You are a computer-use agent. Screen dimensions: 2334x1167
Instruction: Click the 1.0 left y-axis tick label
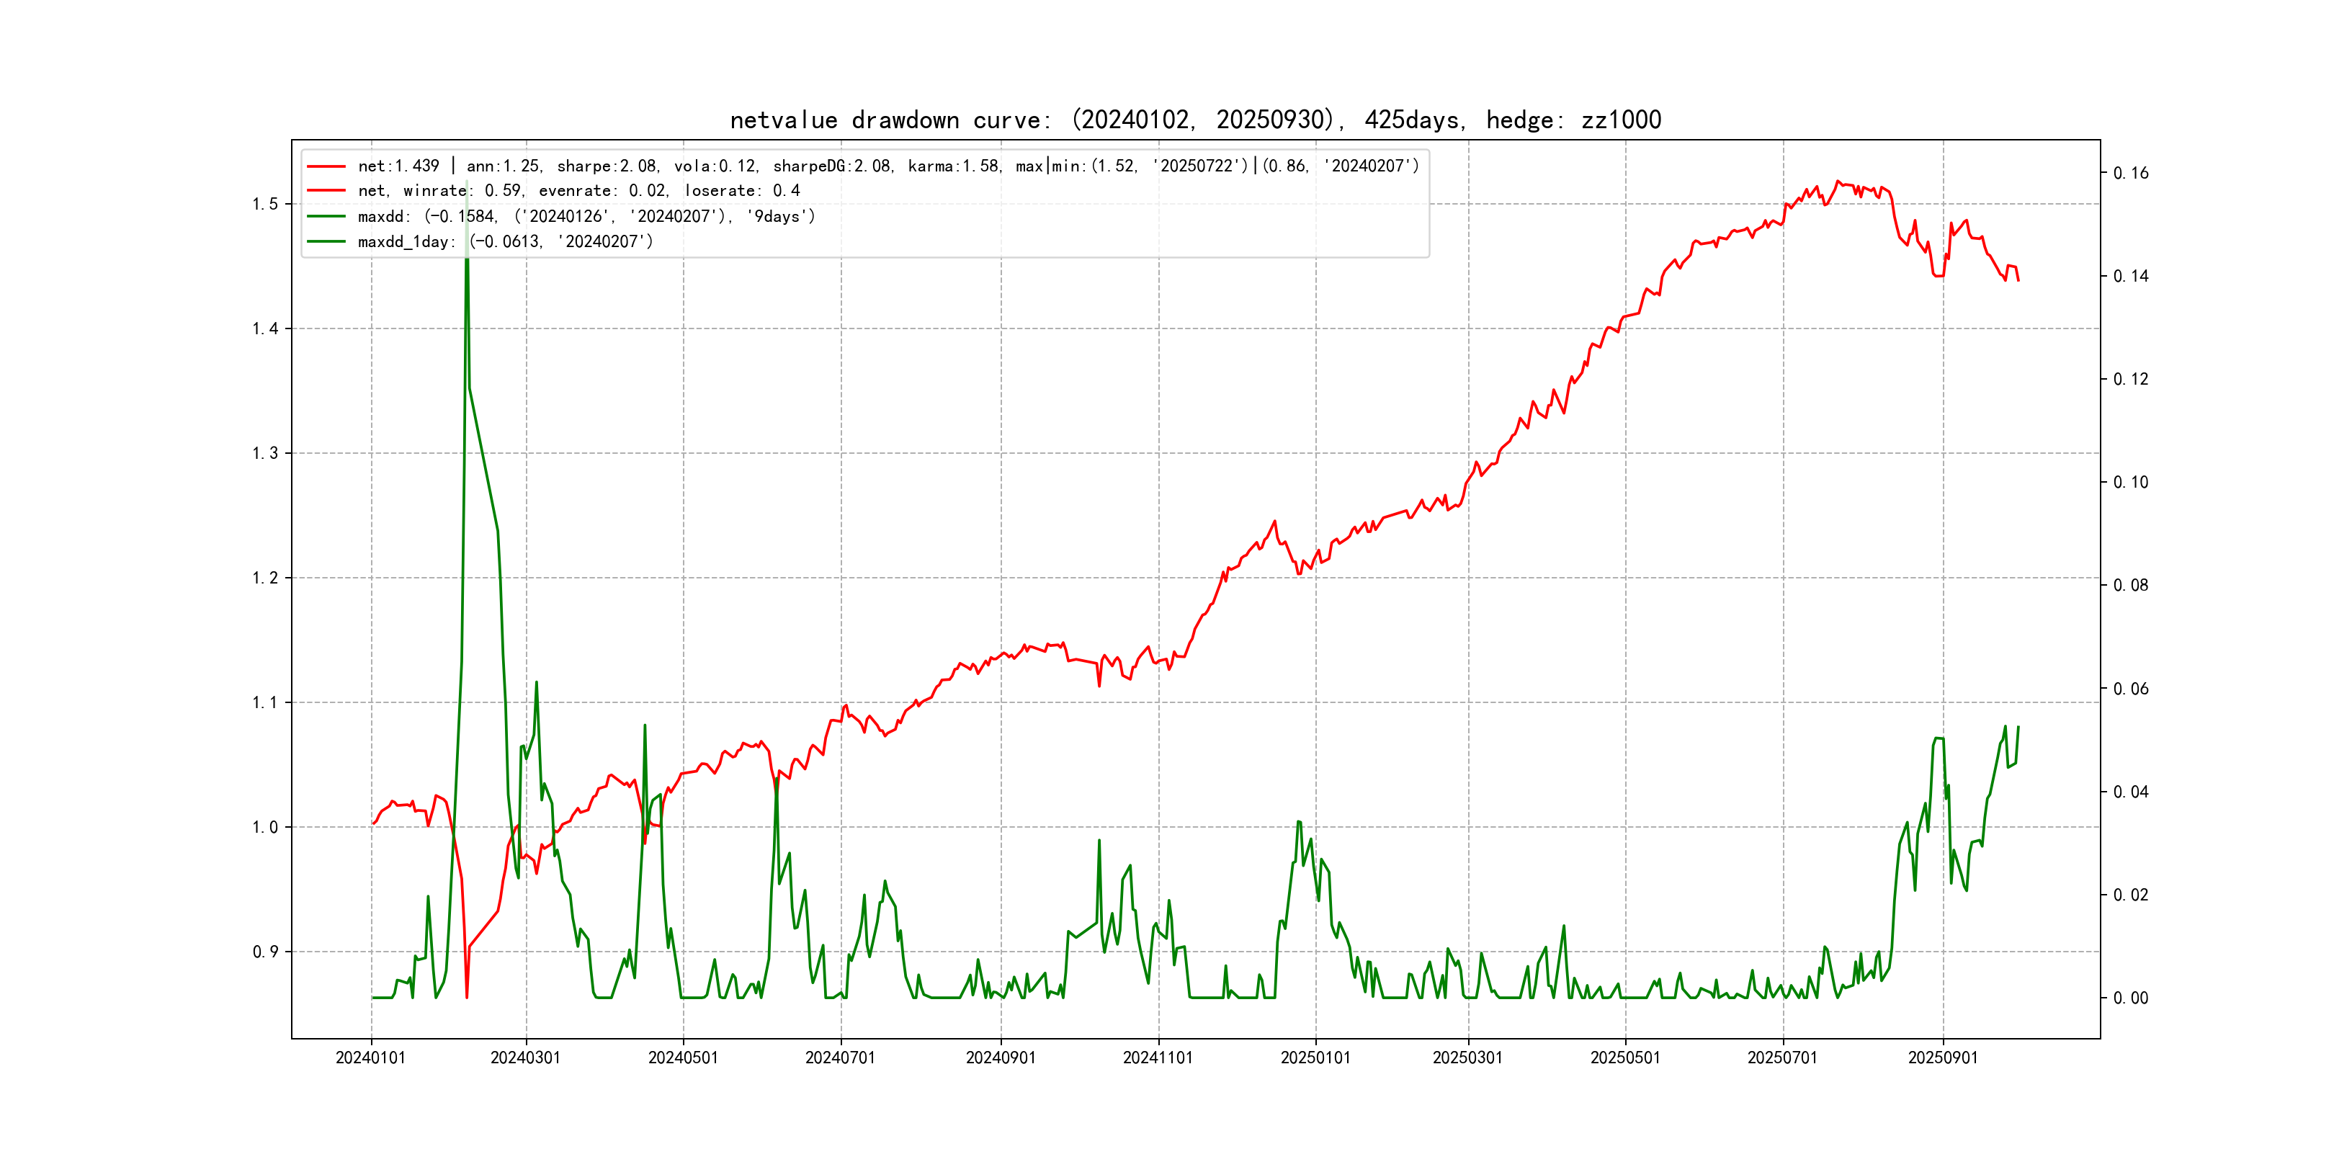tap(266, 827)
